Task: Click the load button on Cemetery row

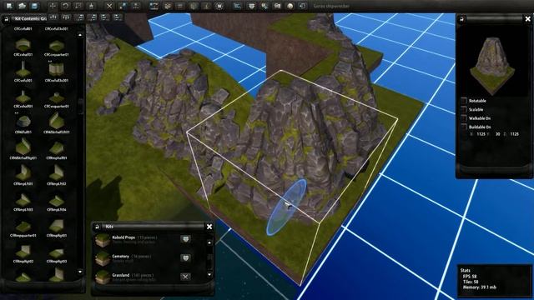Action: (x=185, y=258)
